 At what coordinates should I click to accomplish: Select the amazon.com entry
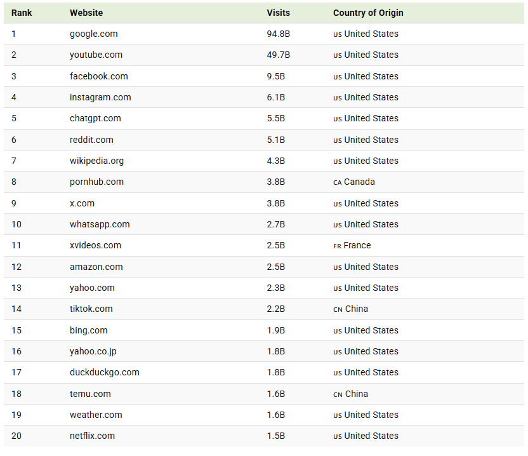96,267
